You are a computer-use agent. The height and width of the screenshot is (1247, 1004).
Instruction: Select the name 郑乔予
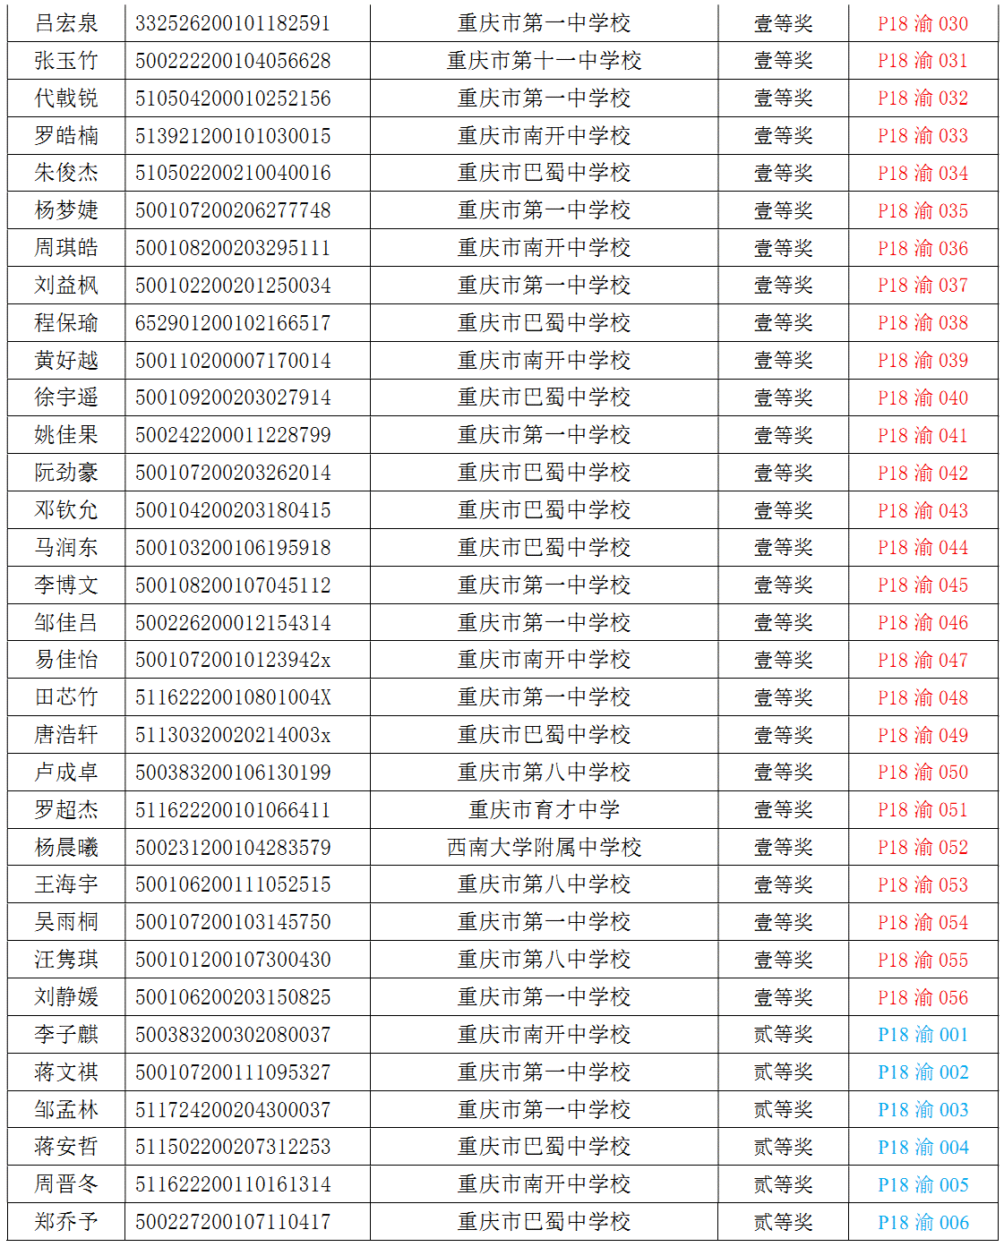(x=66, y=1222)
